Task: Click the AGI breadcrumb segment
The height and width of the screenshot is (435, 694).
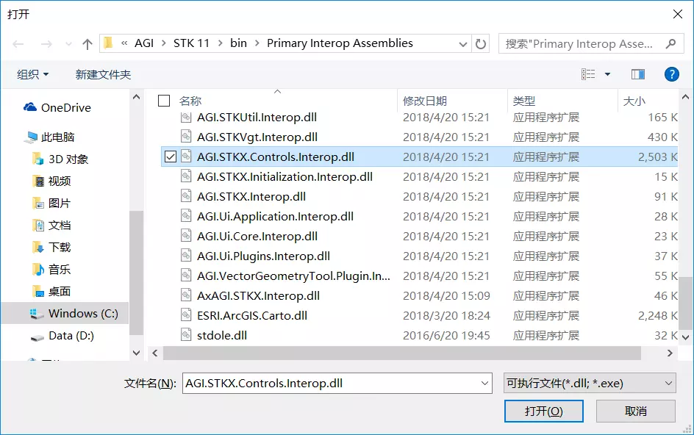Action: (144, 43)
